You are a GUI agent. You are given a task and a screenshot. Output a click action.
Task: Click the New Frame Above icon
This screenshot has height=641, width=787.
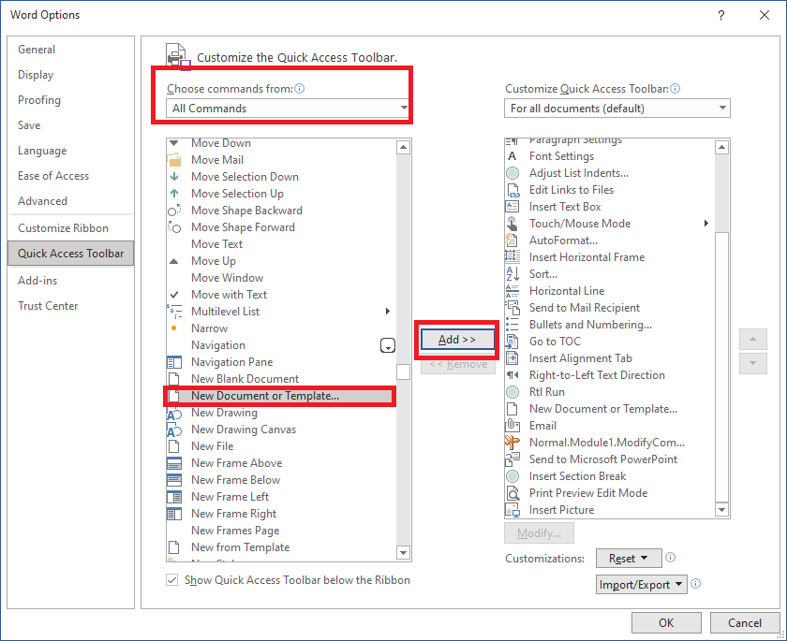[x=174, y=463]
